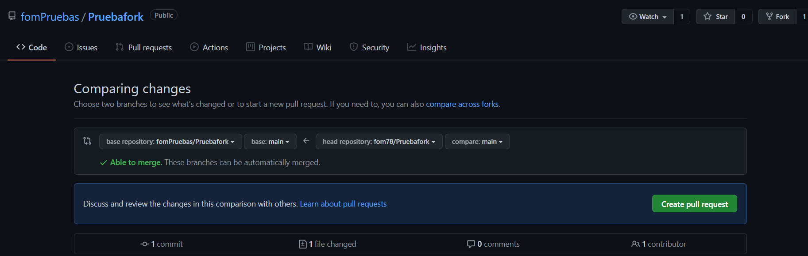Image resolution: width=808 pixels, height=256 pixels.
Task: Open the Pruebafork repository link
Action: point(116,17)
